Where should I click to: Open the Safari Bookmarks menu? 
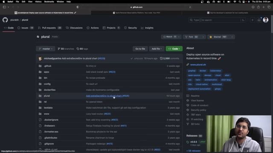(49, 2)
